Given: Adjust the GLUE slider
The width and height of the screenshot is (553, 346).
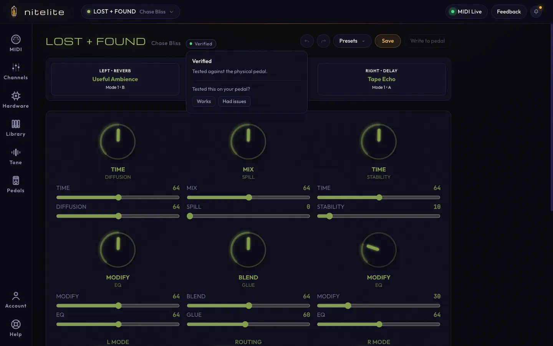Looking at the screenshot, I should tap(248, 324).
